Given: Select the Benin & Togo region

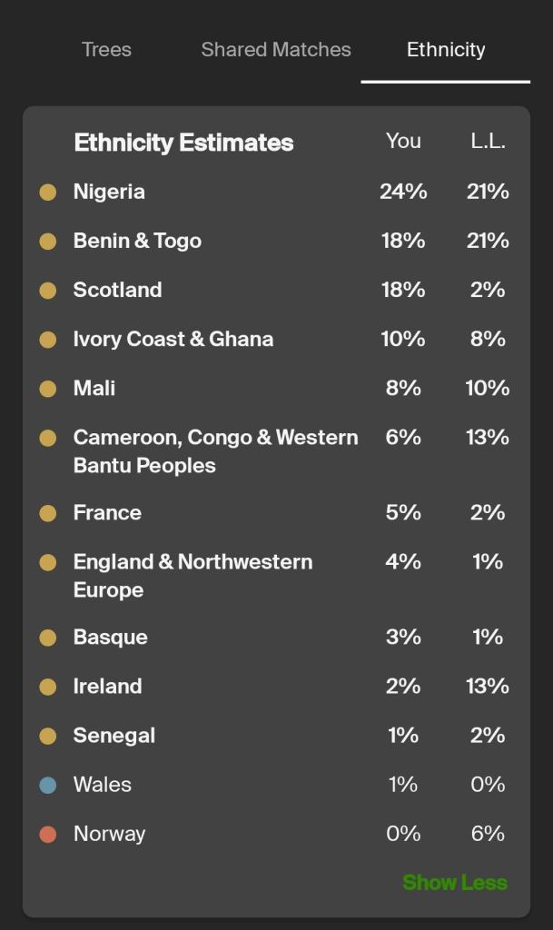Looking at the screenshot, I should (137, 241).
